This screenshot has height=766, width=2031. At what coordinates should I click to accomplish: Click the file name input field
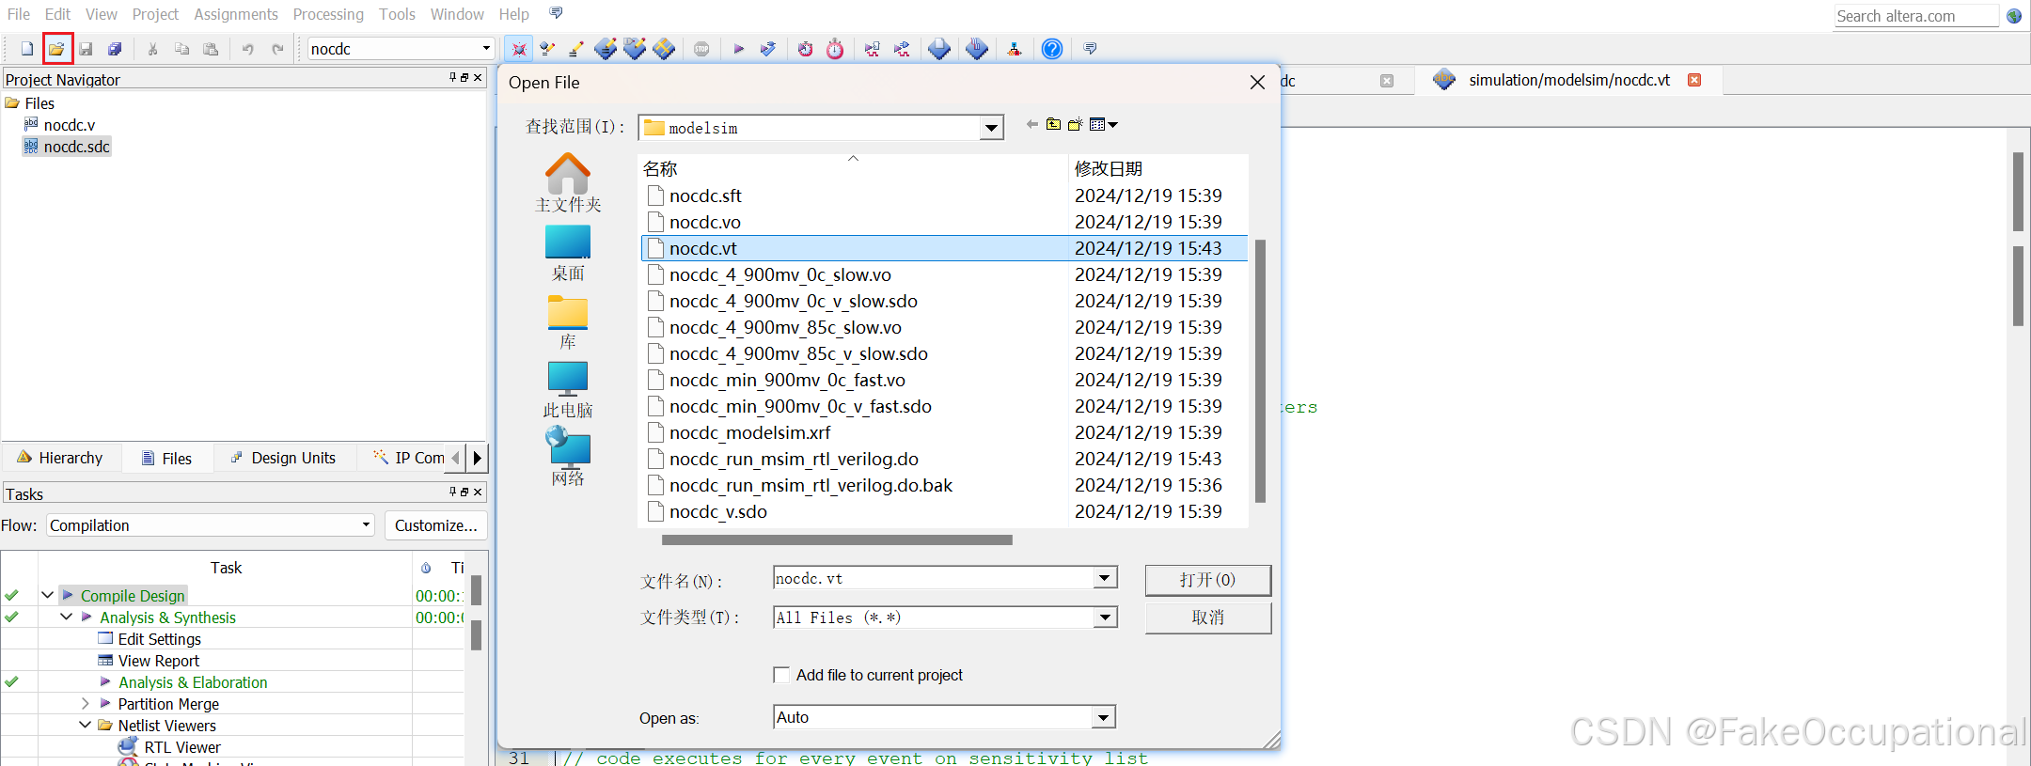(934, 578)
